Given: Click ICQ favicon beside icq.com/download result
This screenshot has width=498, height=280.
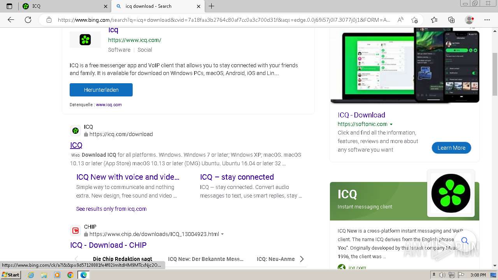Looking at the screenshot, I should (x=75, y=131).
